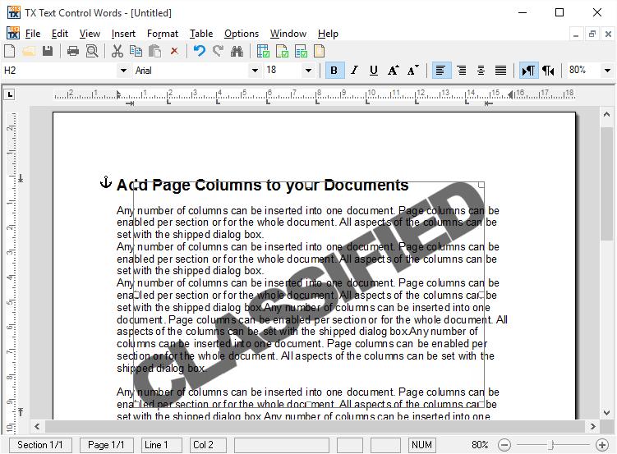
Task: Cut selection with the scissors icon
Action: 117,51
